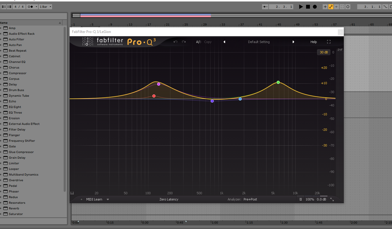Toggle the global bypass icon in Pro-Q 3 footer

coord(301,199)
